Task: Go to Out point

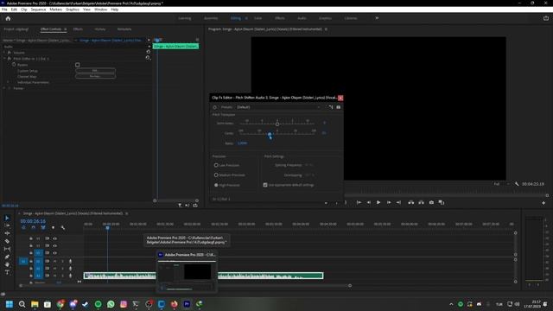Action: pyautogui.click(x=398, y=202)
